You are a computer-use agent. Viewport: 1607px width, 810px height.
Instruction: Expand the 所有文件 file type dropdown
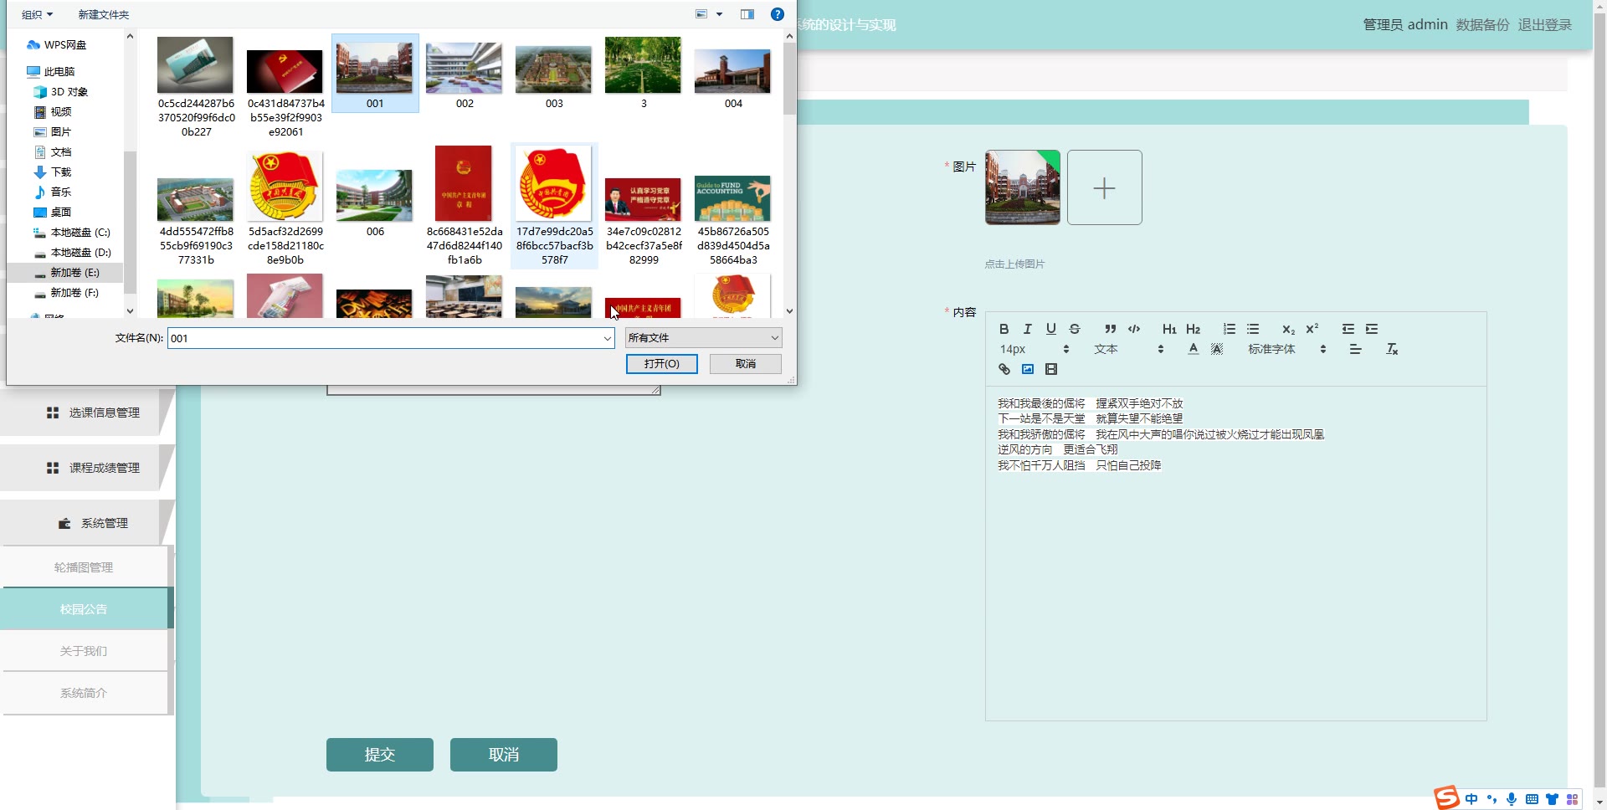click(703, 338)
